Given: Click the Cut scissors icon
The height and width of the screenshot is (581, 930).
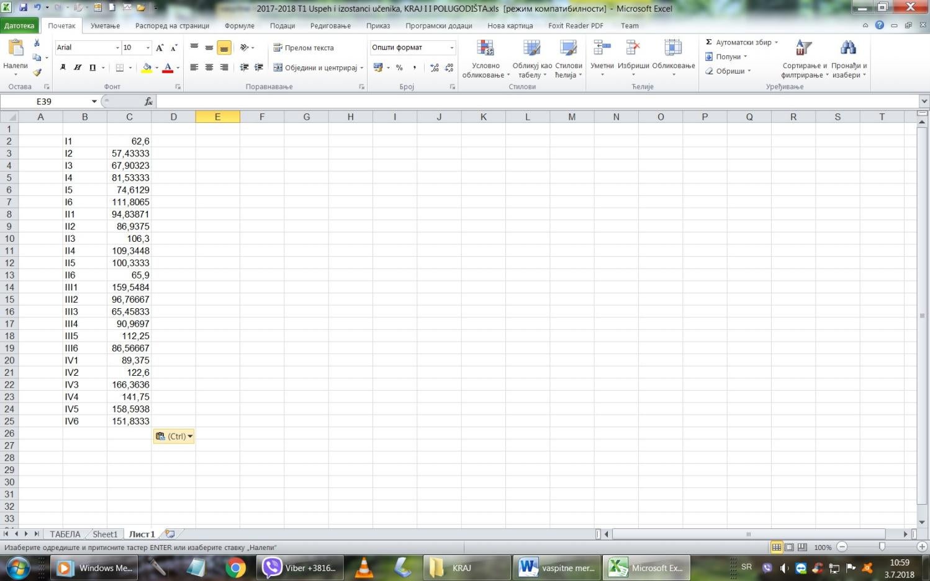Looking at the screenshot, I should [37, 43].
